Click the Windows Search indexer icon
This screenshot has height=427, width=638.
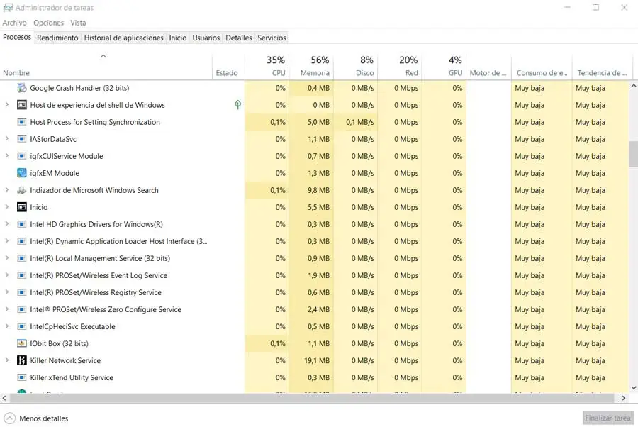coord(21,190)
